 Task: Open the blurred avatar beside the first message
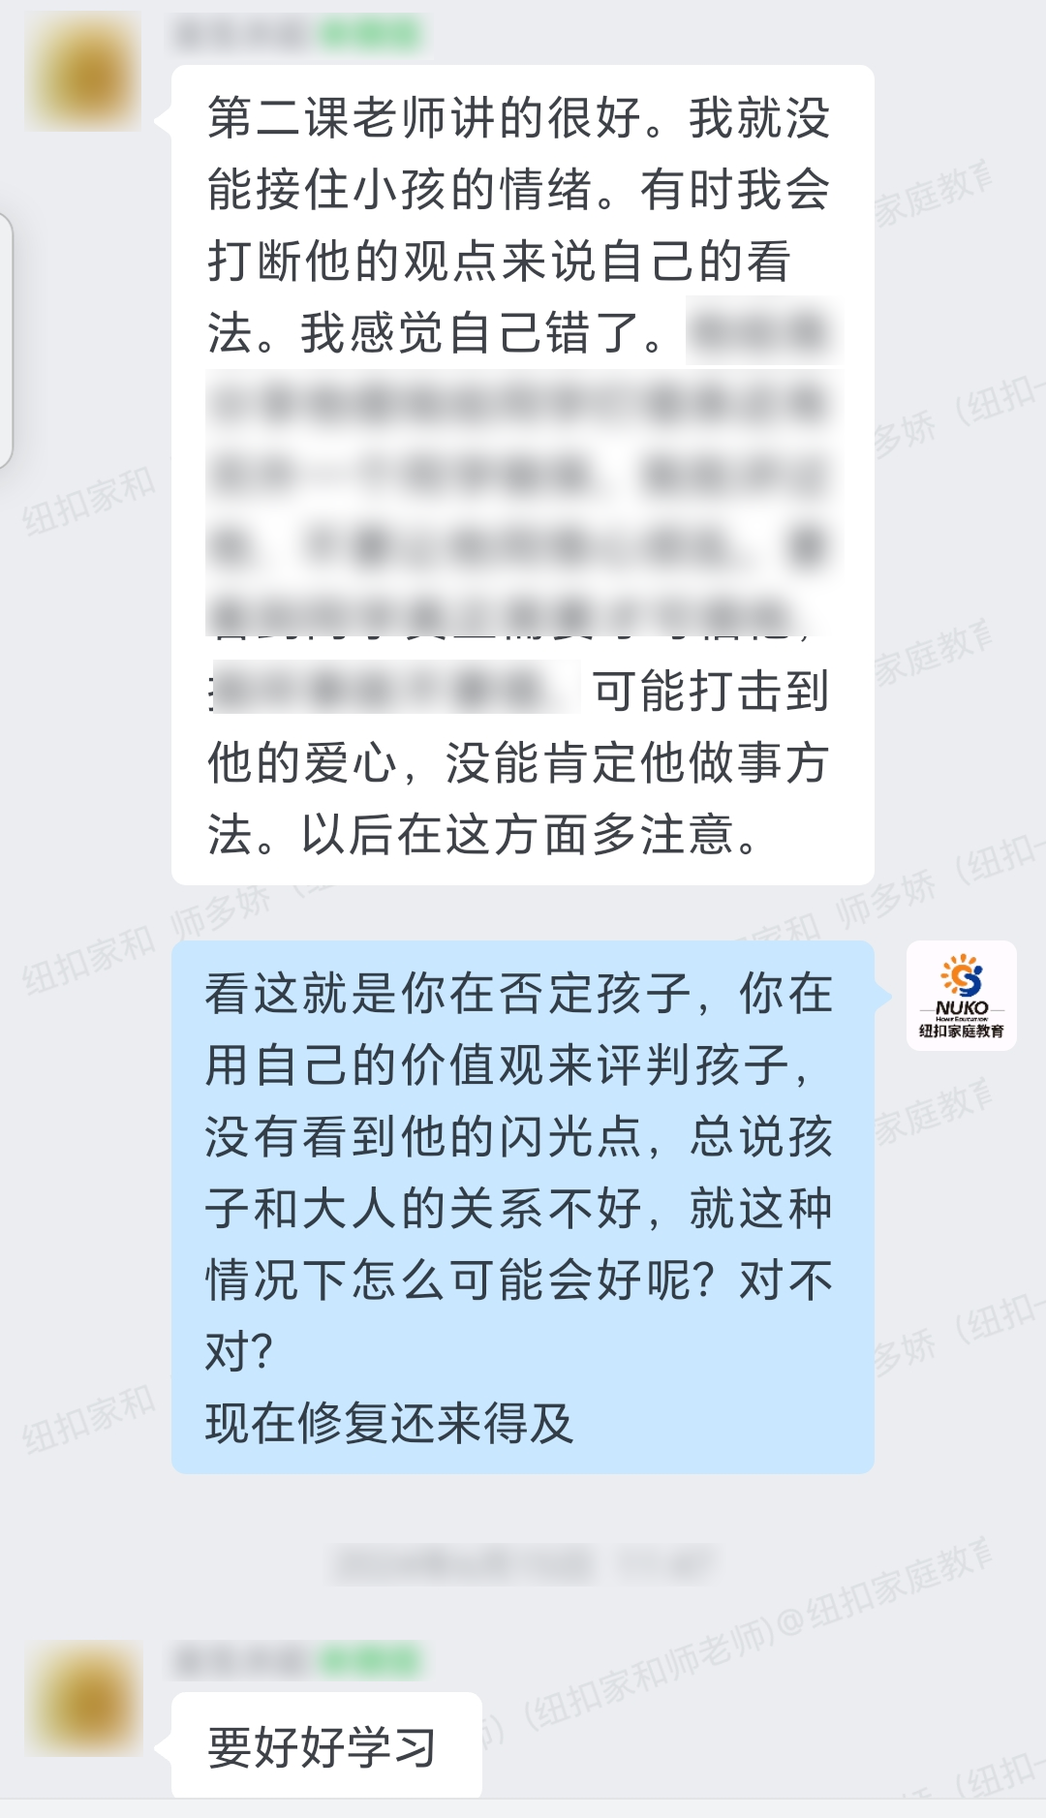click(x=83, y=72)
